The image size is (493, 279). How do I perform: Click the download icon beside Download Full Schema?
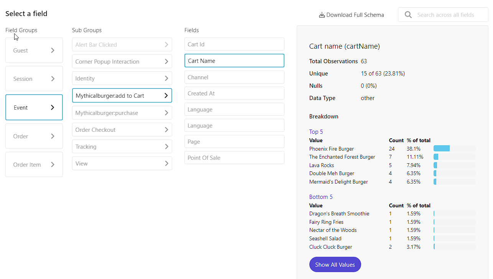321,15
